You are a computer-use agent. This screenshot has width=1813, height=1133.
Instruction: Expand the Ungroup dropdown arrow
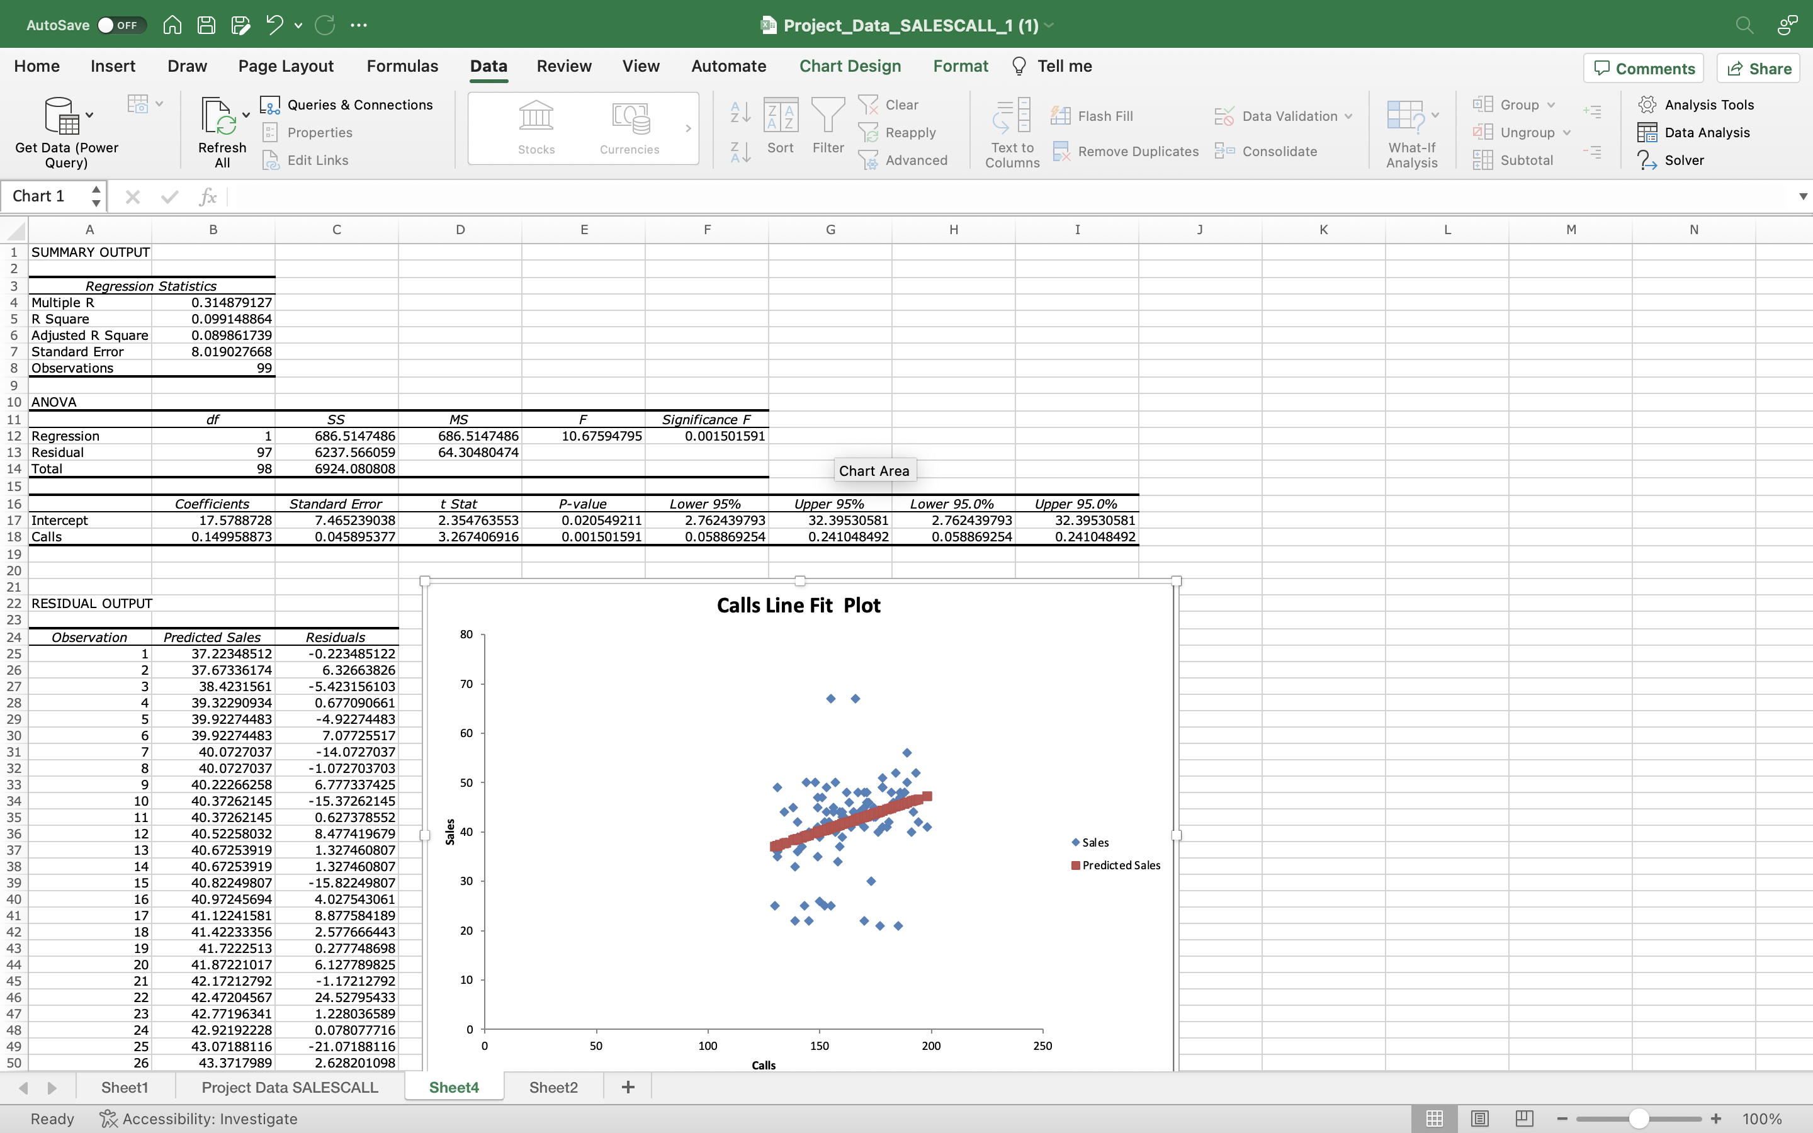[x=1568, y=132]
